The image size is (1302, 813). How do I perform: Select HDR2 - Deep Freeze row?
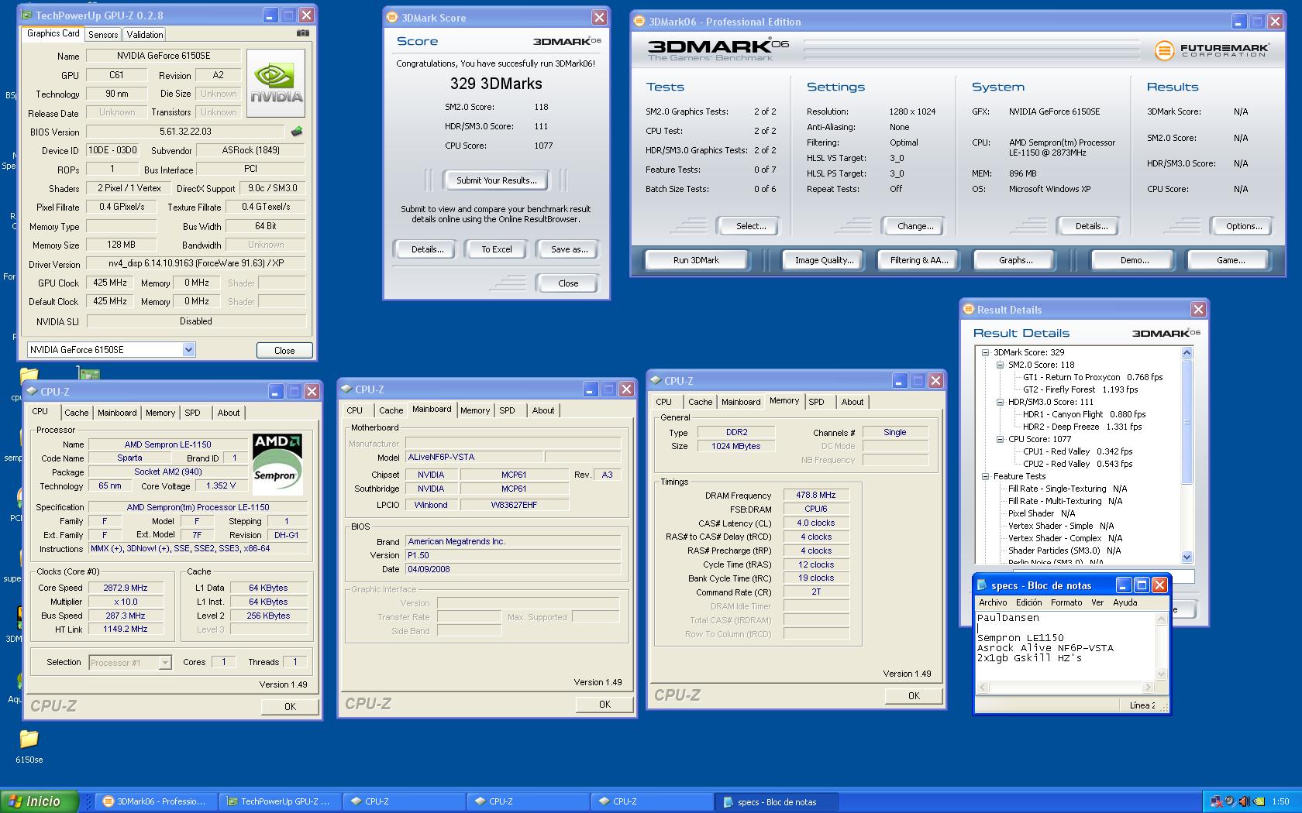point(1082,427)
